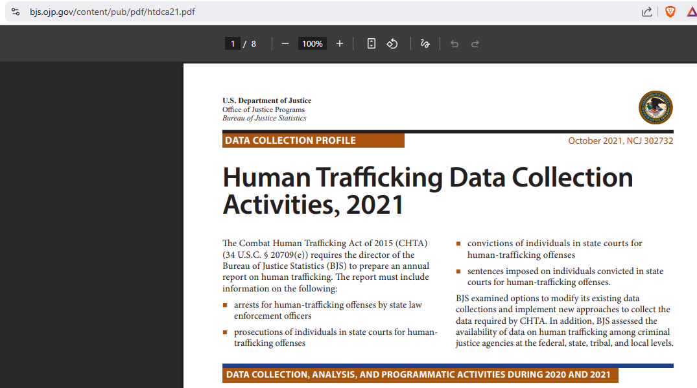Click bullet 'convictions of individuals in state courts'
The width and height of the screenshot is (697, 388).
(x=554, y=249)
